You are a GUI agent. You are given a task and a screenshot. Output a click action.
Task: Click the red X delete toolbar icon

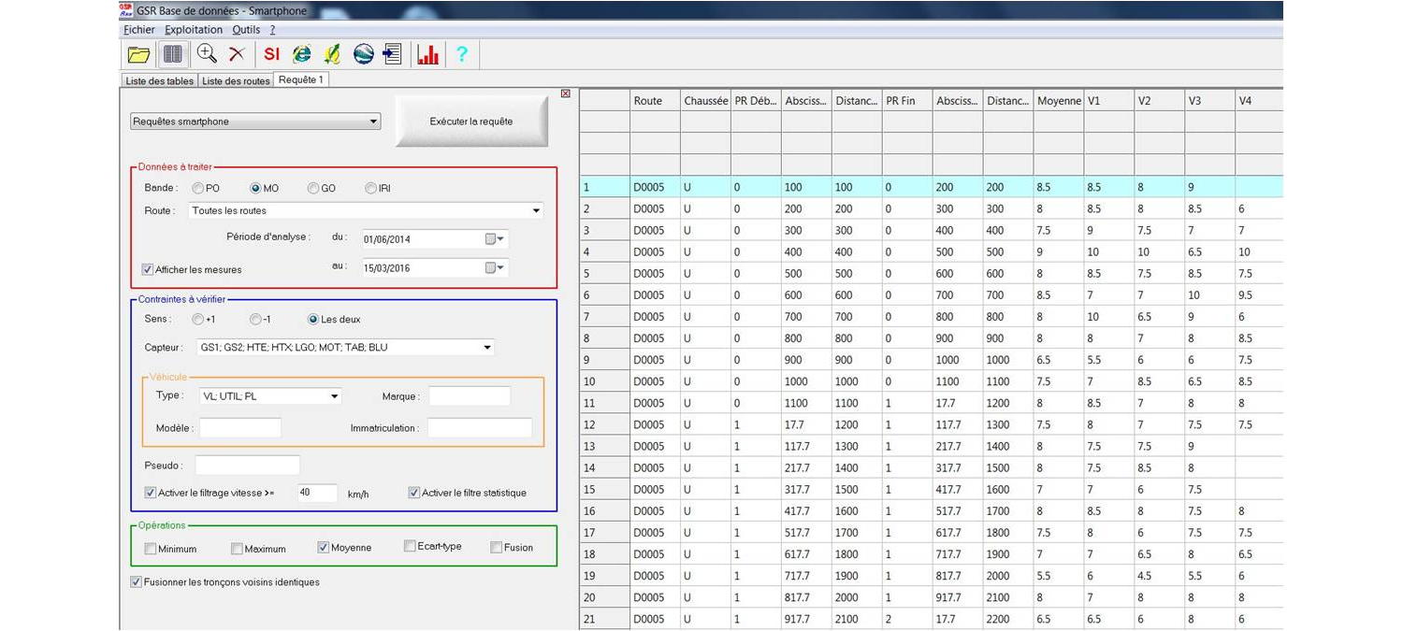pos(237,55)
